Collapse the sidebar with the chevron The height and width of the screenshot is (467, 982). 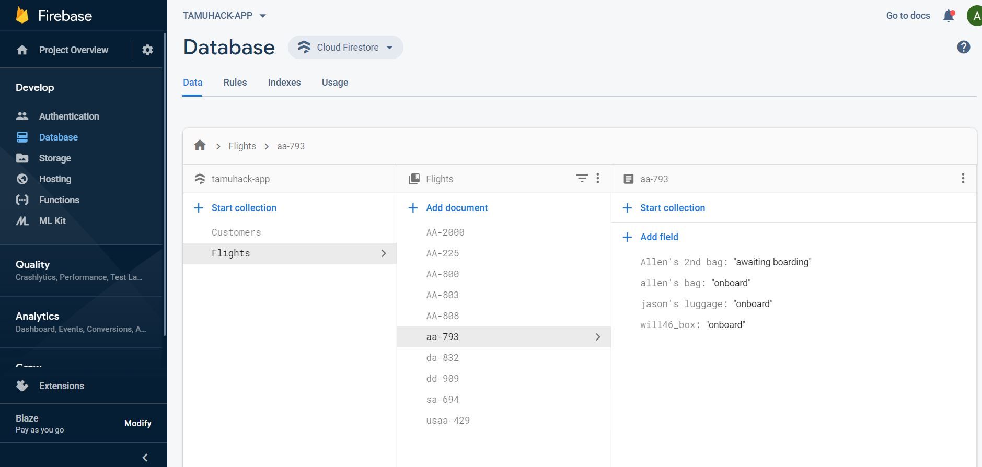tap(145, 458)
